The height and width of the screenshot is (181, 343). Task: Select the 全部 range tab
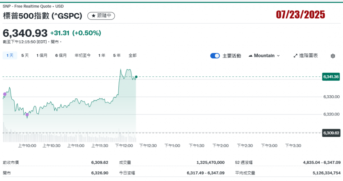(x=132, y=55)
